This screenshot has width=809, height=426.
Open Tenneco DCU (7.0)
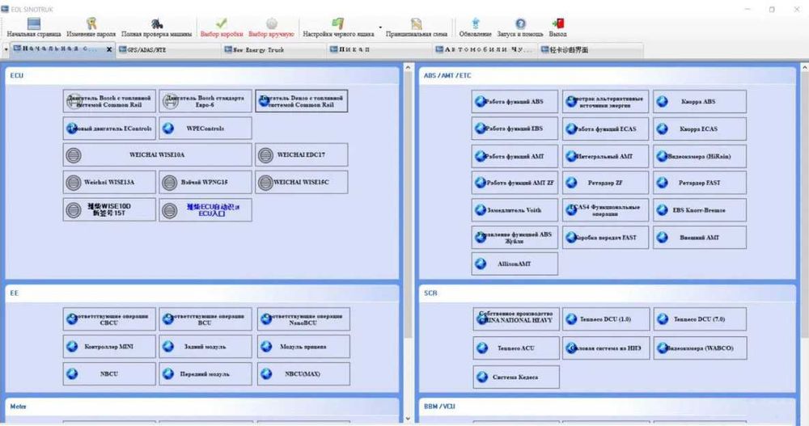700,319
